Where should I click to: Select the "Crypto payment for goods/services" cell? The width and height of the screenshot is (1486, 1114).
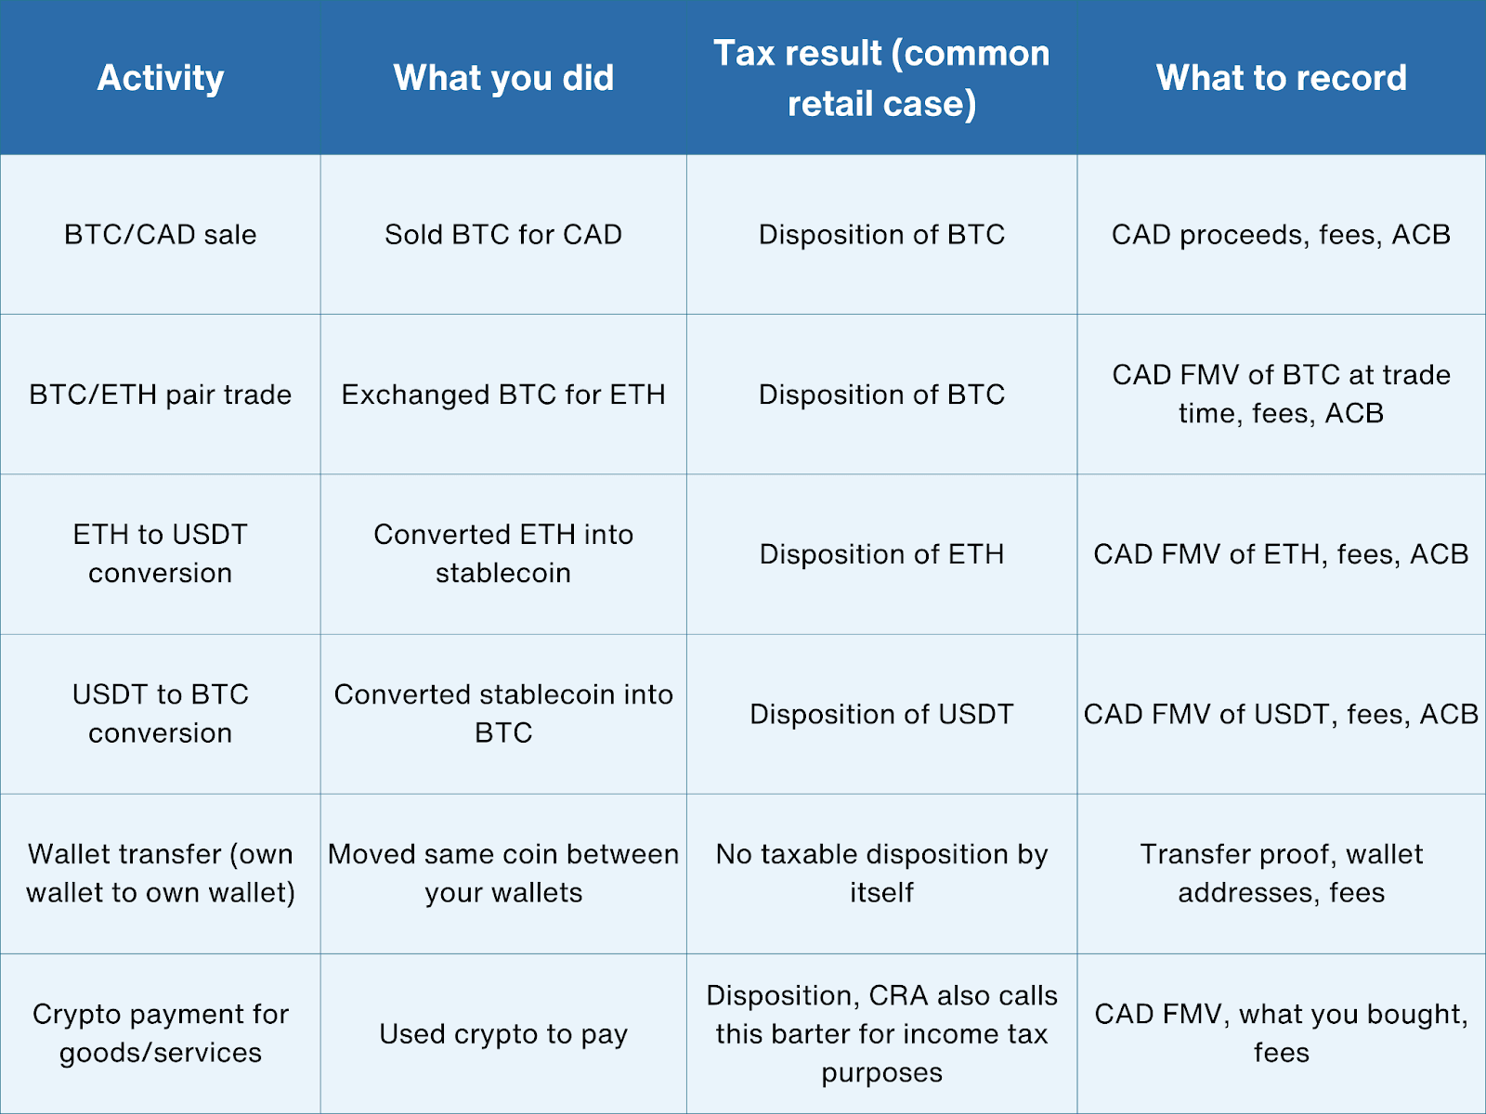tap(161, 1033)
